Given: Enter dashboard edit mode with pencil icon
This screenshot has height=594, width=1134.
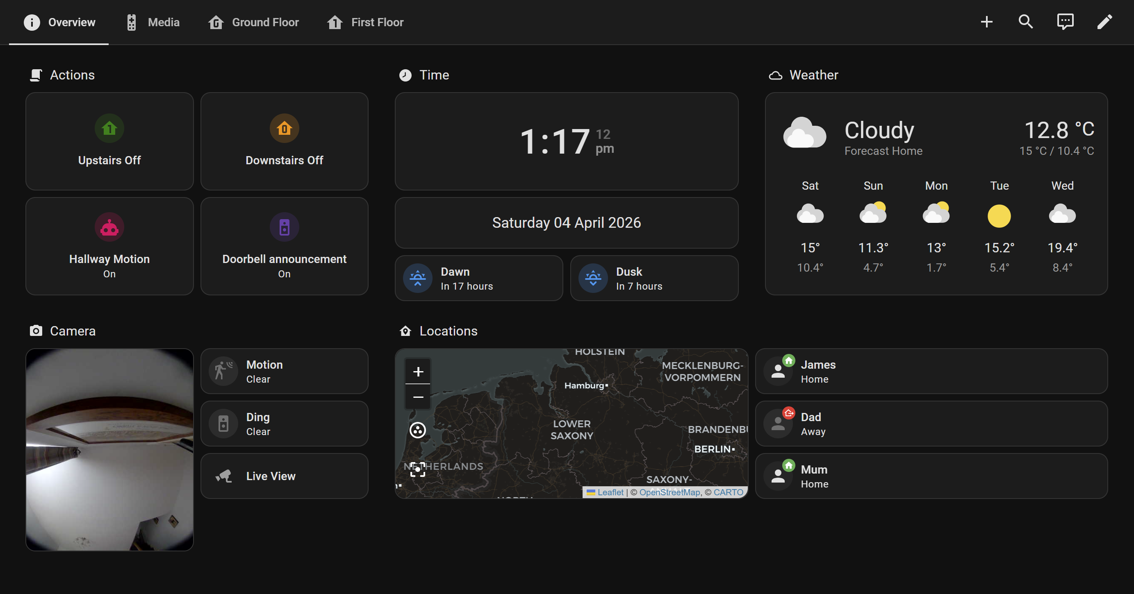Looking at the screenshot, I should 1105,22.
